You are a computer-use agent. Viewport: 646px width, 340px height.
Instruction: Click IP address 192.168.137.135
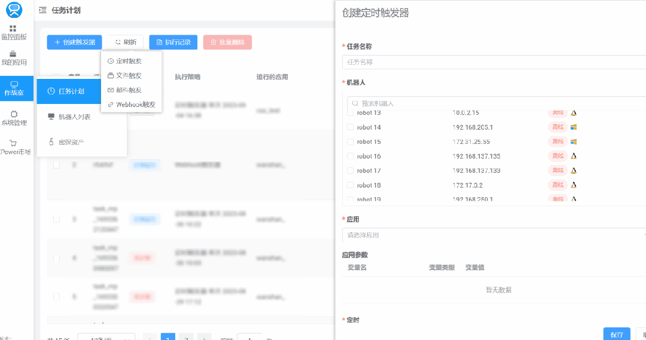tap(476, 156)
